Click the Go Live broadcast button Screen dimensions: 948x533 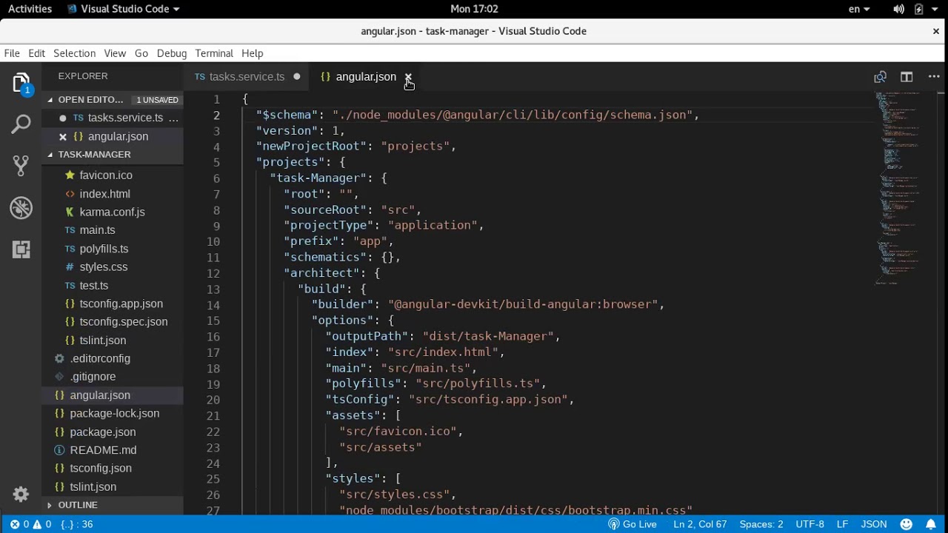(x=632, y=524)
